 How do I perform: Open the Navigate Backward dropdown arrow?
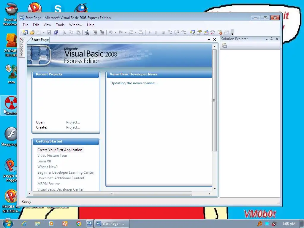[x=135, y=32]
